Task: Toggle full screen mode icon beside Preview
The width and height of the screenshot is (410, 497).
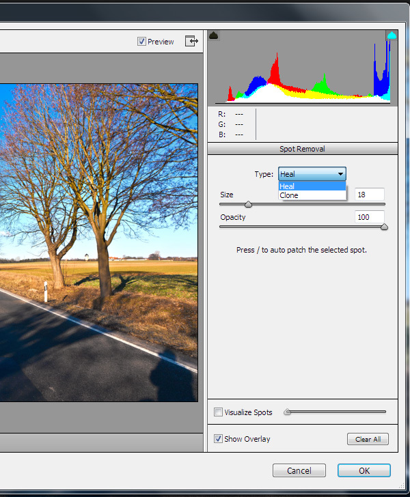Action: [x=192, y=42]
